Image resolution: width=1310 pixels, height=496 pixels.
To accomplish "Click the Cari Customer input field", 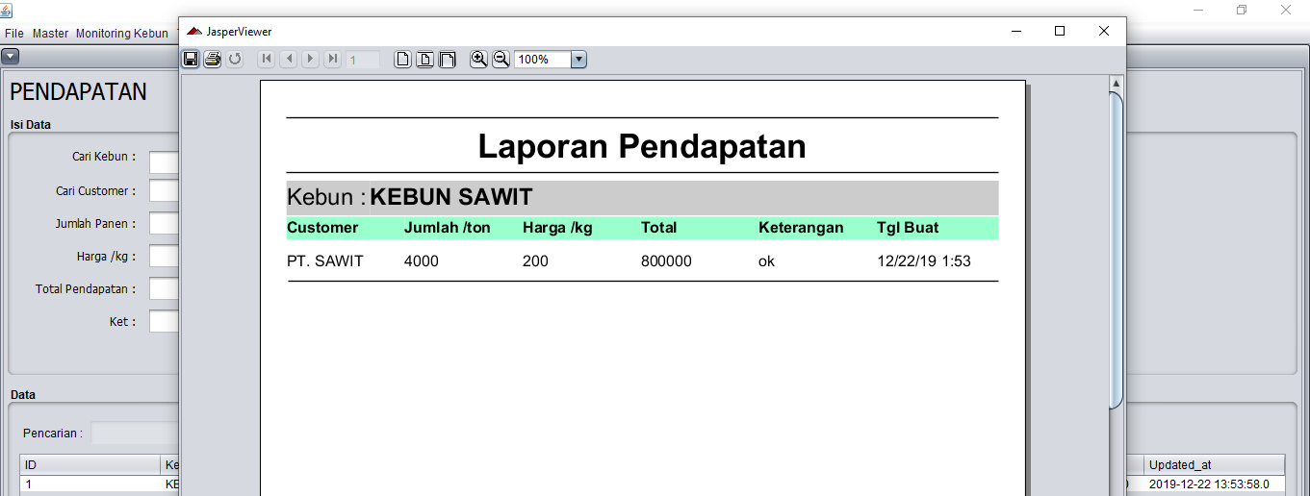I will tap(165, 190).
